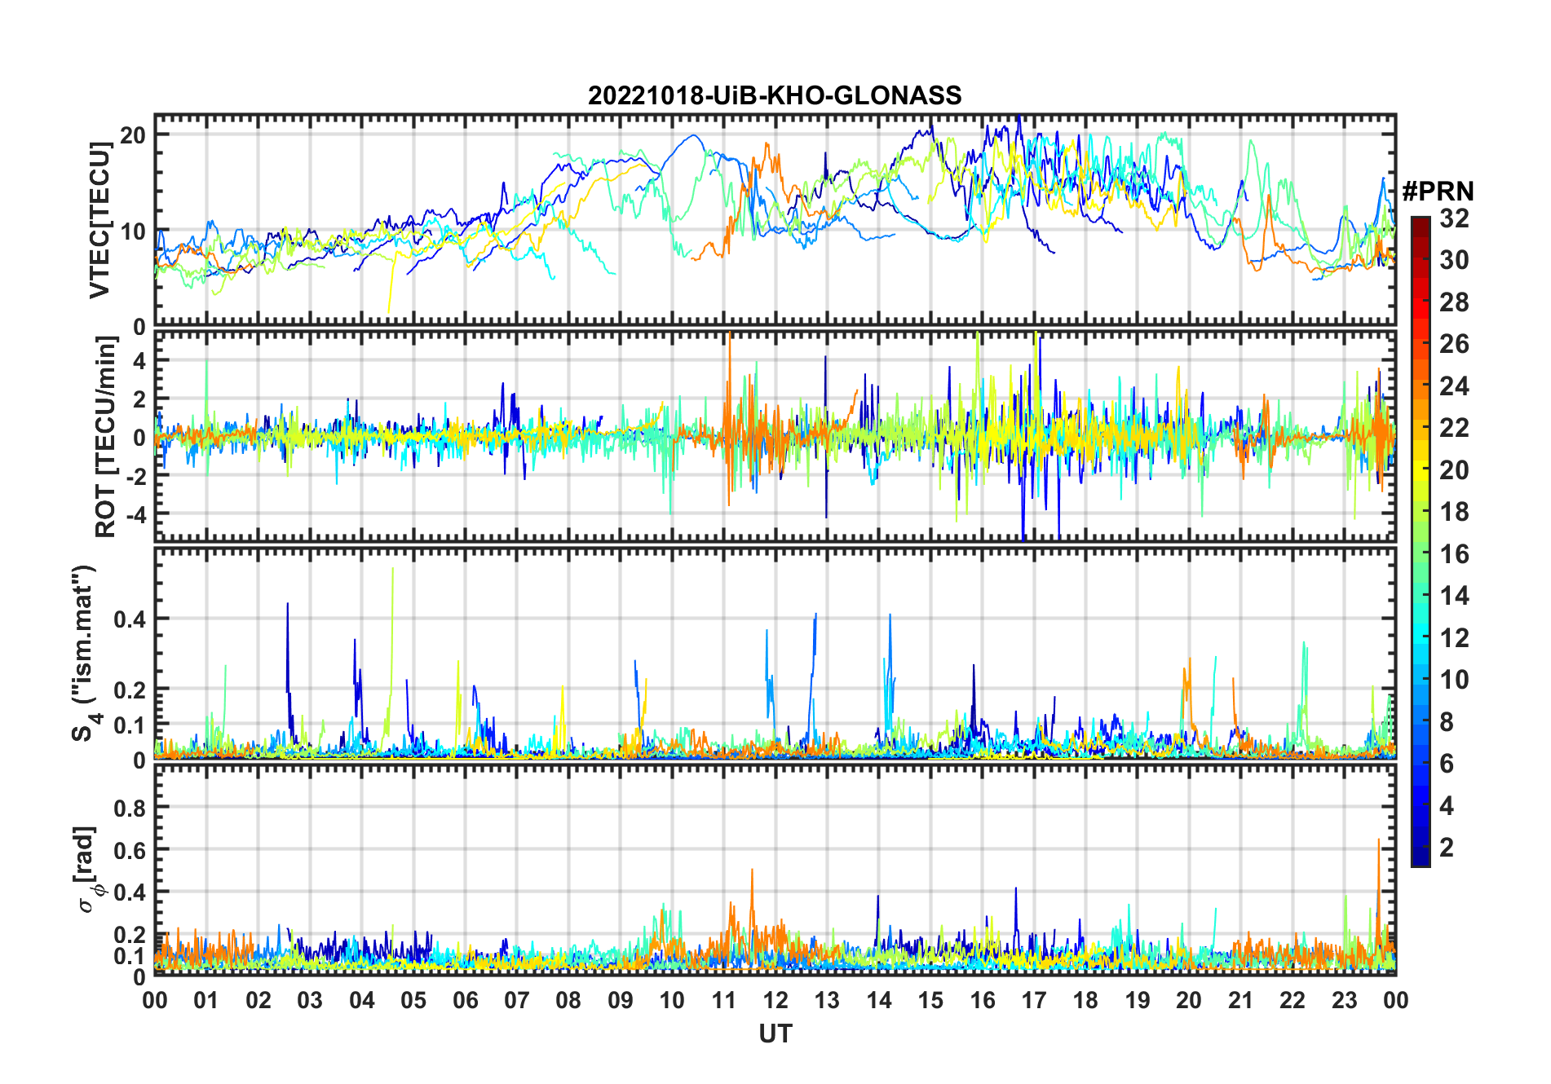This screenshot has height=1084, width=1551.
Task: Select x-axis hour tick label "13"
Action: 827,1000
